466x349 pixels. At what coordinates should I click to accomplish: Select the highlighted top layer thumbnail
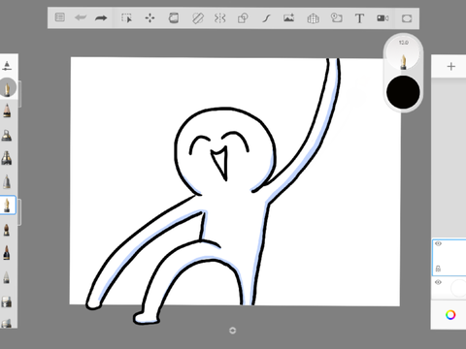[449, 258]
